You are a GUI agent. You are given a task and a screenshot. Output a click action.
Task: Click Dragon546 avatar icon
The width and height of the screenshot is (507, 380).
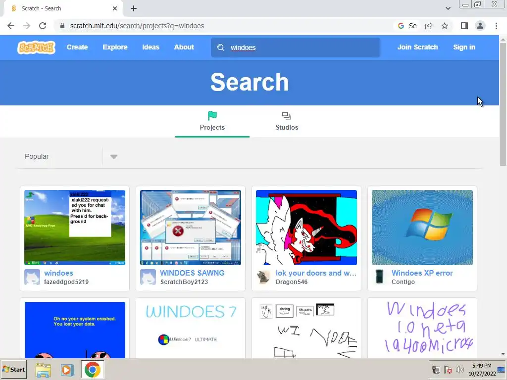click(x=264, y=277)
